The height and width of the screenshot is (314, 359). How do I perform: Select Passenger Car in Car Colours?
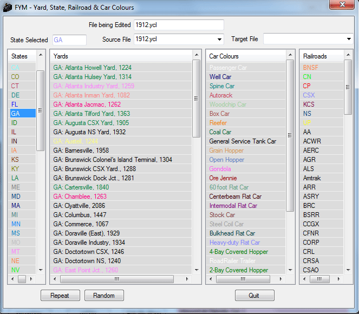click(246, 68)
